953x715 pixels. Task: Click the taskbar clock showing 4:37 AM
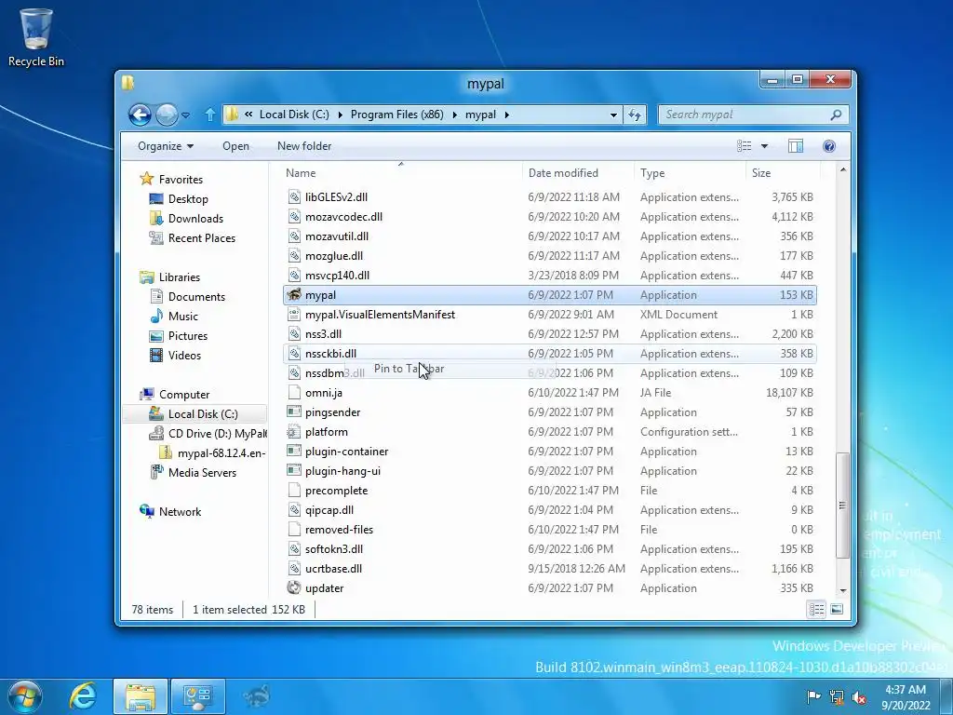point(906,696)
